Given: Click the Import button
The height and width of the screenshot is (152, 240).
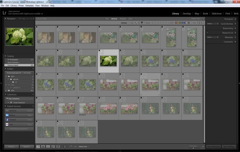Looking at the screenshot, I should coord(12,146).
